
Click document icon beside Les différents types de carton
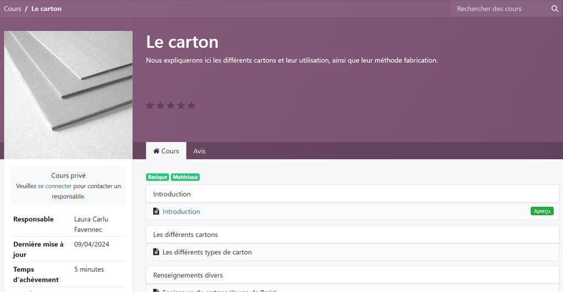[156, 252]
